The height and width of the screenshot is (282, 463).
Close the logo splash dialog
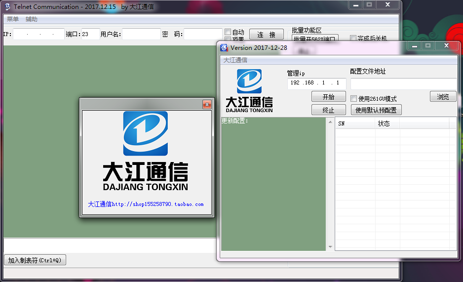point(207,104)
